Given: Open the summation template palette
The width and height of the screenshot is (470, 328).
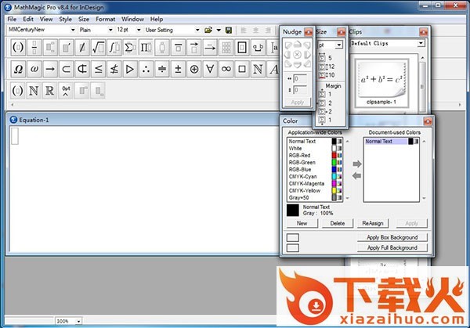Looking at the screenshot, I should [x=130, y=47].
